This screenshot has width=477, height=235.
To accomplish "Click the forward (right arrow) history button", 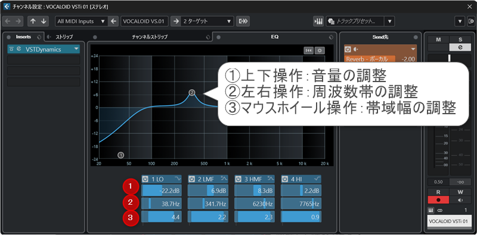I will 18,21.
